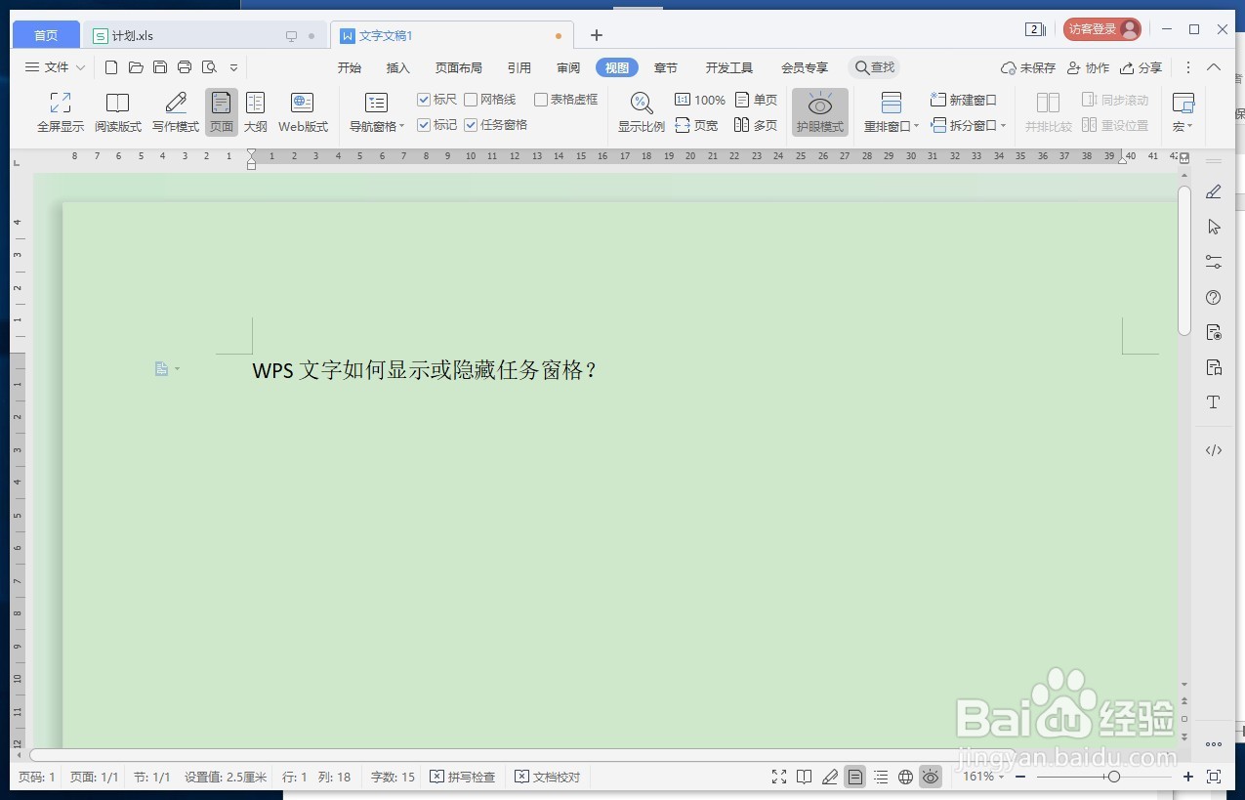Adjust the zoom slider handle

pyautogui.click(x=1113, y=777)
